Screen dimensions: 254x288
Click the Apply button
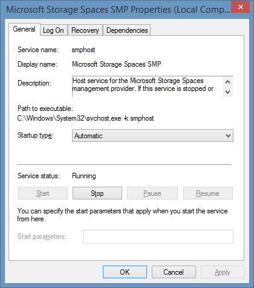pyautogui.click(x=223, y=272)
